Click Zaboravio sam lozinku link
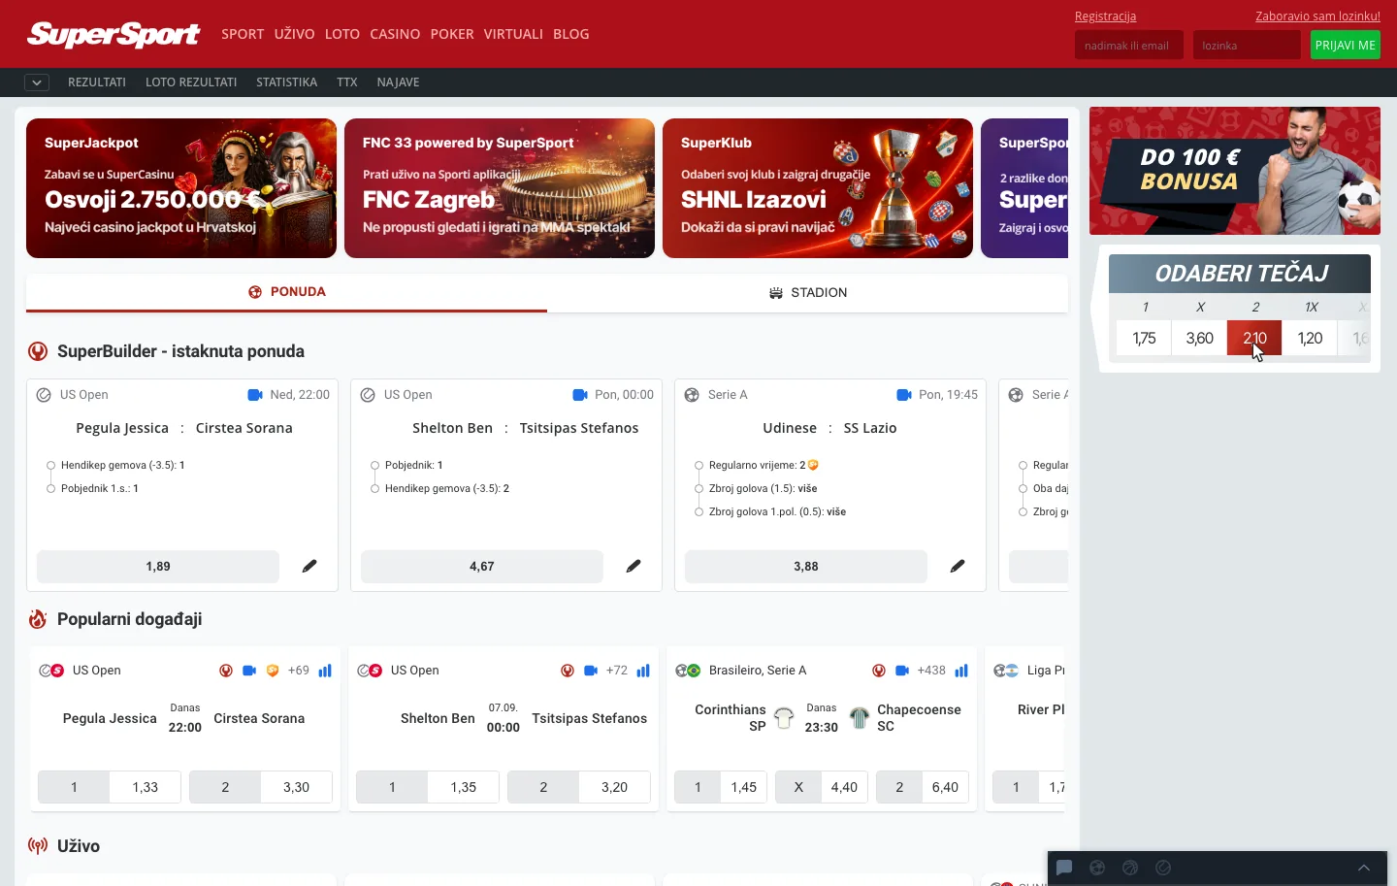The height and width of the screenshot is (886, 1397). (1317, 16)
